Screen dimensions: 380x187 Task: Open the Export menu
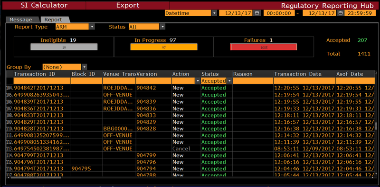pos(128,5)
